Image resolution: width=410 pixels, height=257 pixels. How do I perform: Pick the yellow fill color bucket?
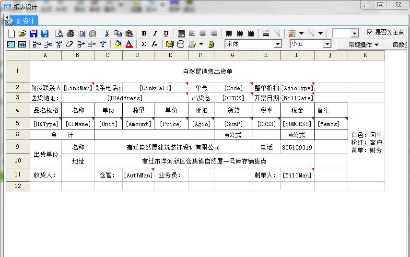coord(118,44)
